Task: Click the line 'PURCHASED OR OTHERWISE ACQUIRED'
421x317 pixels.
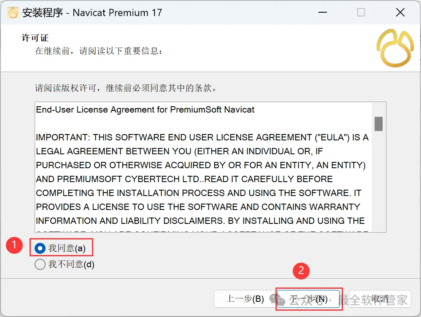Action: point(201,165)
